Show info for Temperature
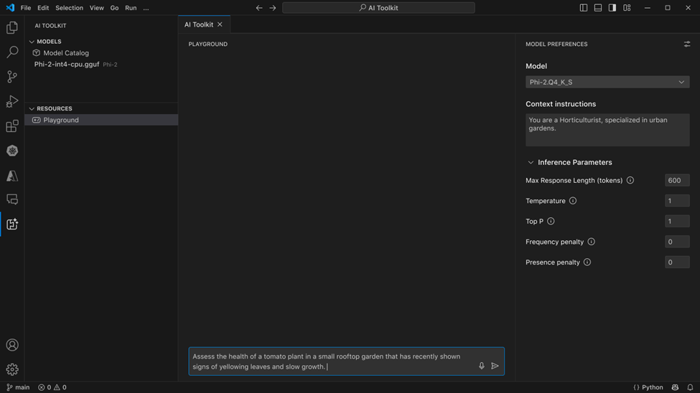 pyautogui.click(x=573, y=201)
